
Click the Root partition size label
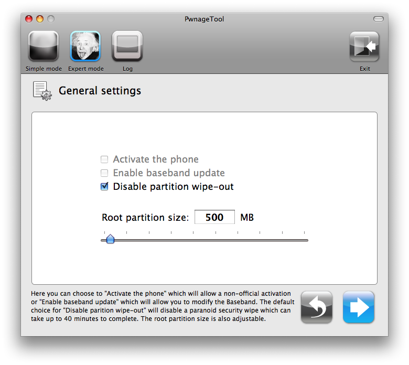pos(145,217)
